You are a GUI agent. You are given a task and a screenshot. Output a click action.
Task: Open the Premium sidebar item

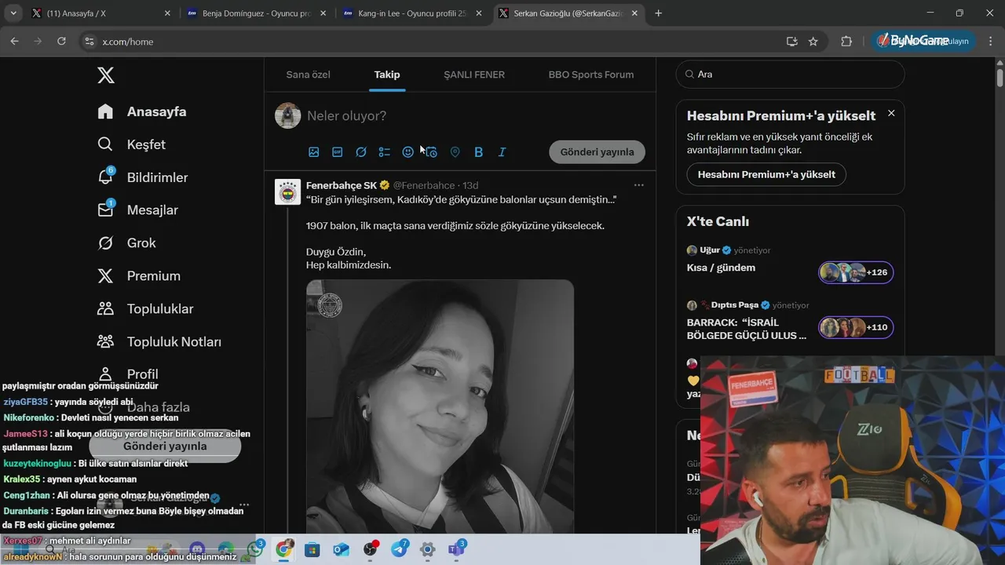click(138, 275)
